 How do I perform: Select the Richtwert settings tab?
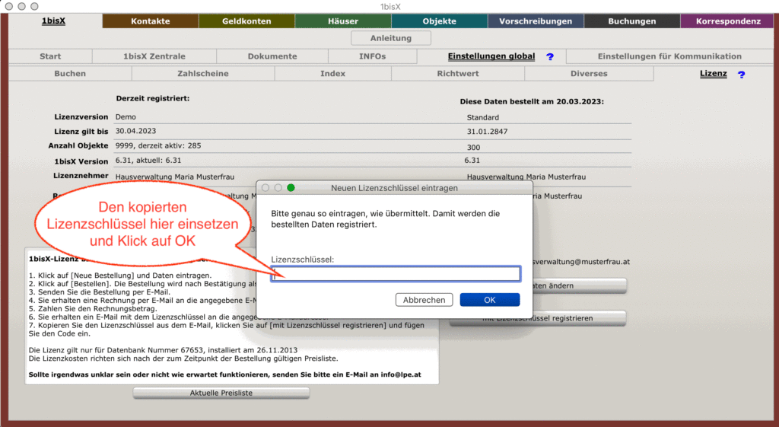tap(458, 74)
